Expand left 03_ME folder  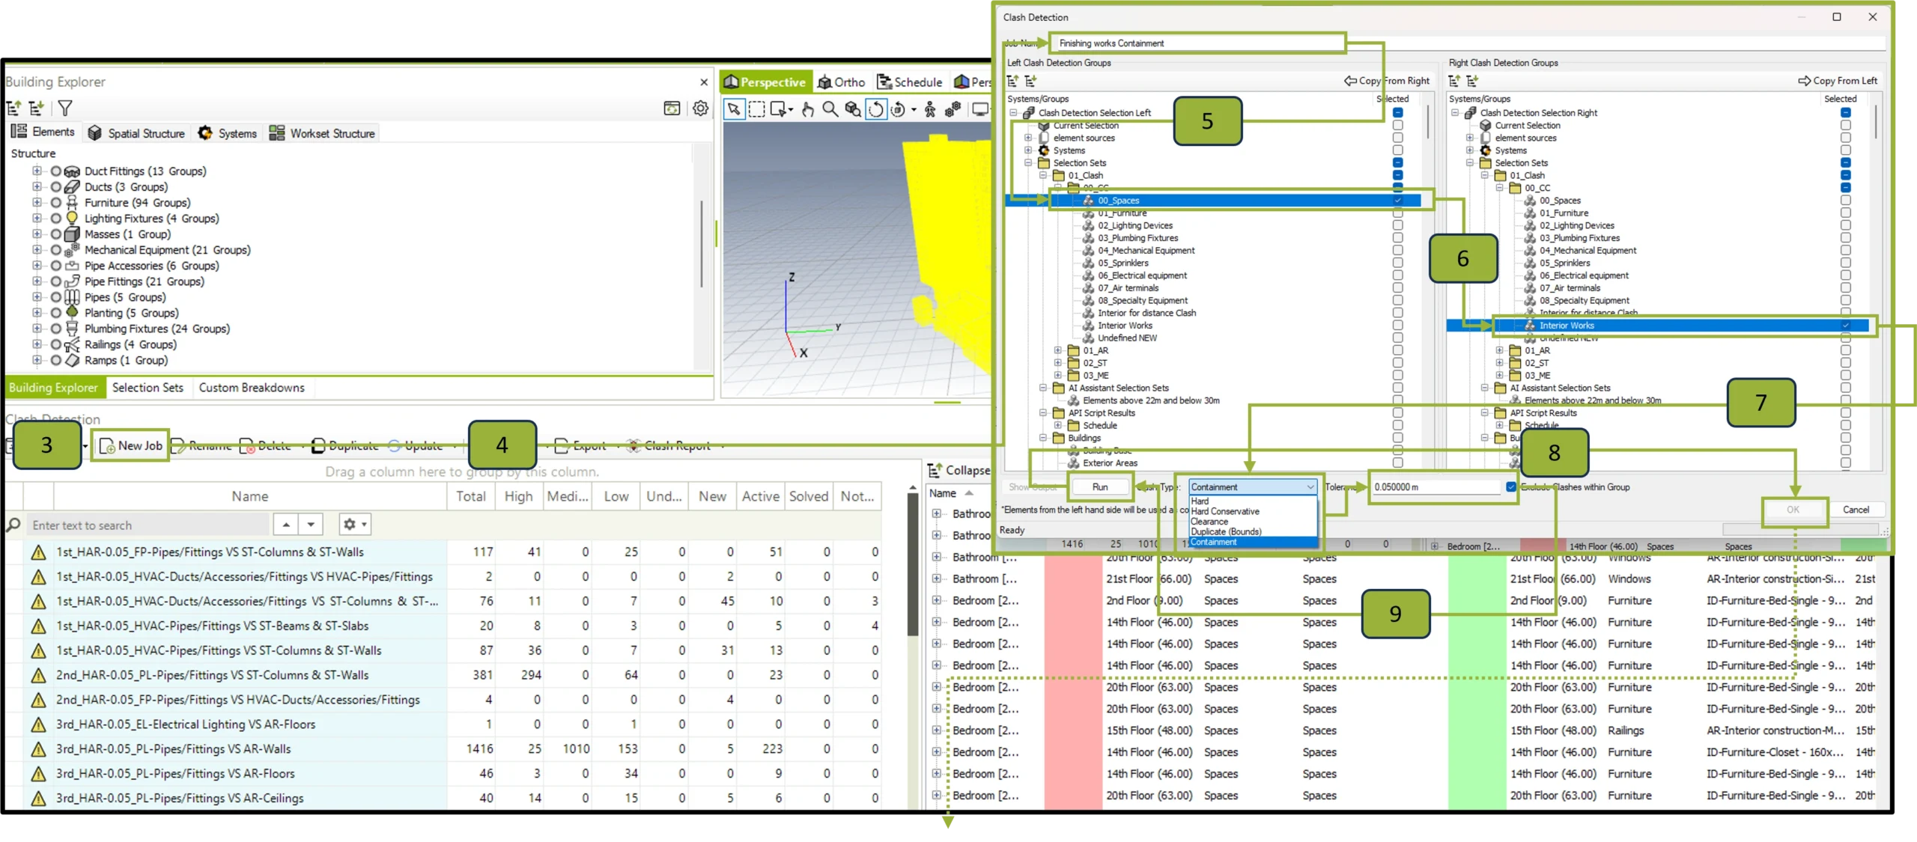1057,376
